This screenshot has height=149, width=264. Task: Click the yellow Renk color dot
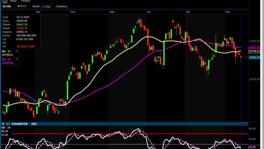[x=19, y=6]
